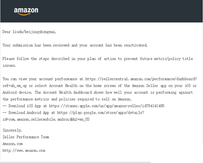203x163 pixels.
Task: Click the Sincerely closing line
Action: pos(12,130)
